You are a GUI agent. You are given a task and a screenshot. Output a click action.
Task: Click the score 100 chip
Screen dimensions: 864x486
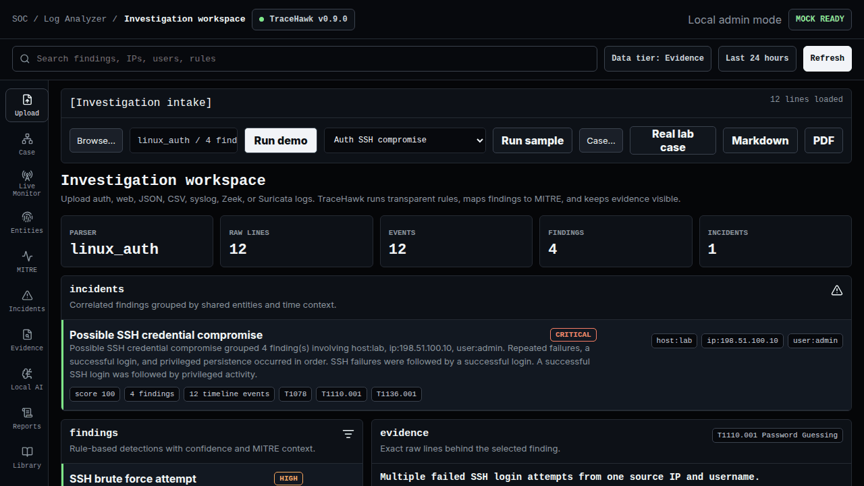[x=95, y=394]
